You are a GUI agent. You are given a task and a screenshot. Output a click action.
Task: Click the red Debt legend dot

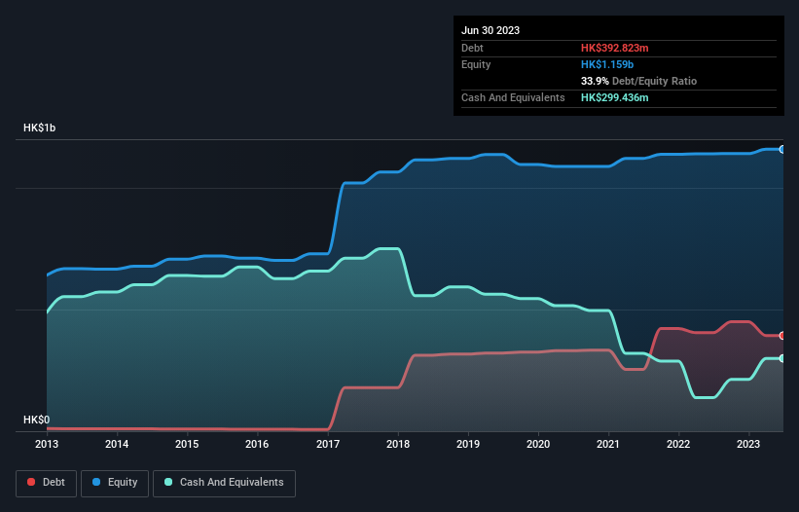(x=31, y=482)
